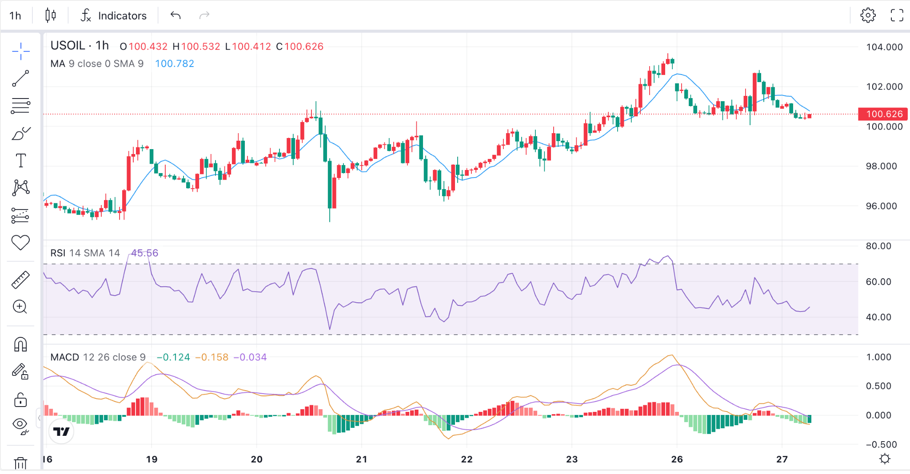Screen dimensions: 910x474
Task: Open the Indicators menu
Action: (x=114, y=16)
